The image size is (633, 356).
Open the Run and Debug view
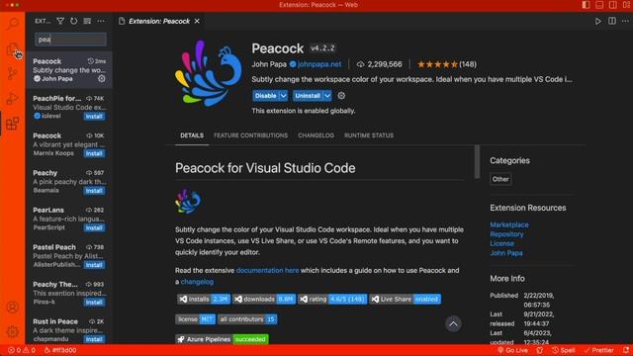[x=13, y=99]
